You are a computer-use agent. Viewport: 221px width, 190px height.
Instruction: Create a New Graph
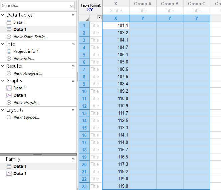tap(26, 103)
